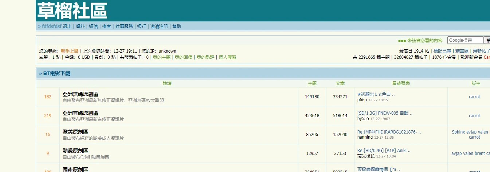Viewport: 490px width, 172px height.
Task: Open the 搜索 search menu item
Action: [x=106, y=26]
